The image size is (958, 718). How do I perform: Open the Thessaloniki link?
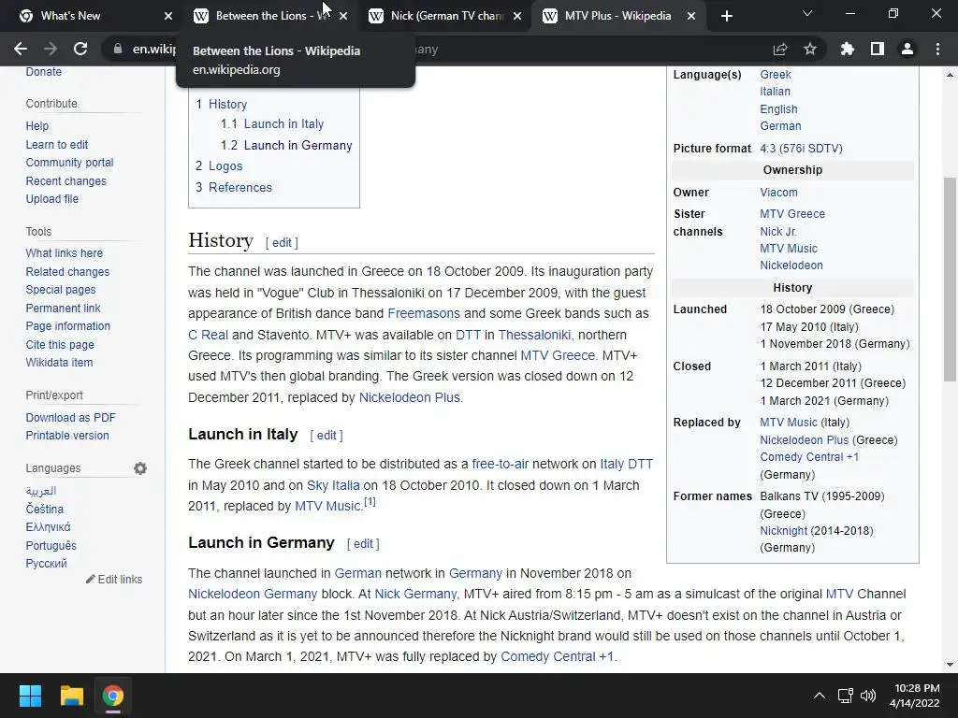pos(534,335)
